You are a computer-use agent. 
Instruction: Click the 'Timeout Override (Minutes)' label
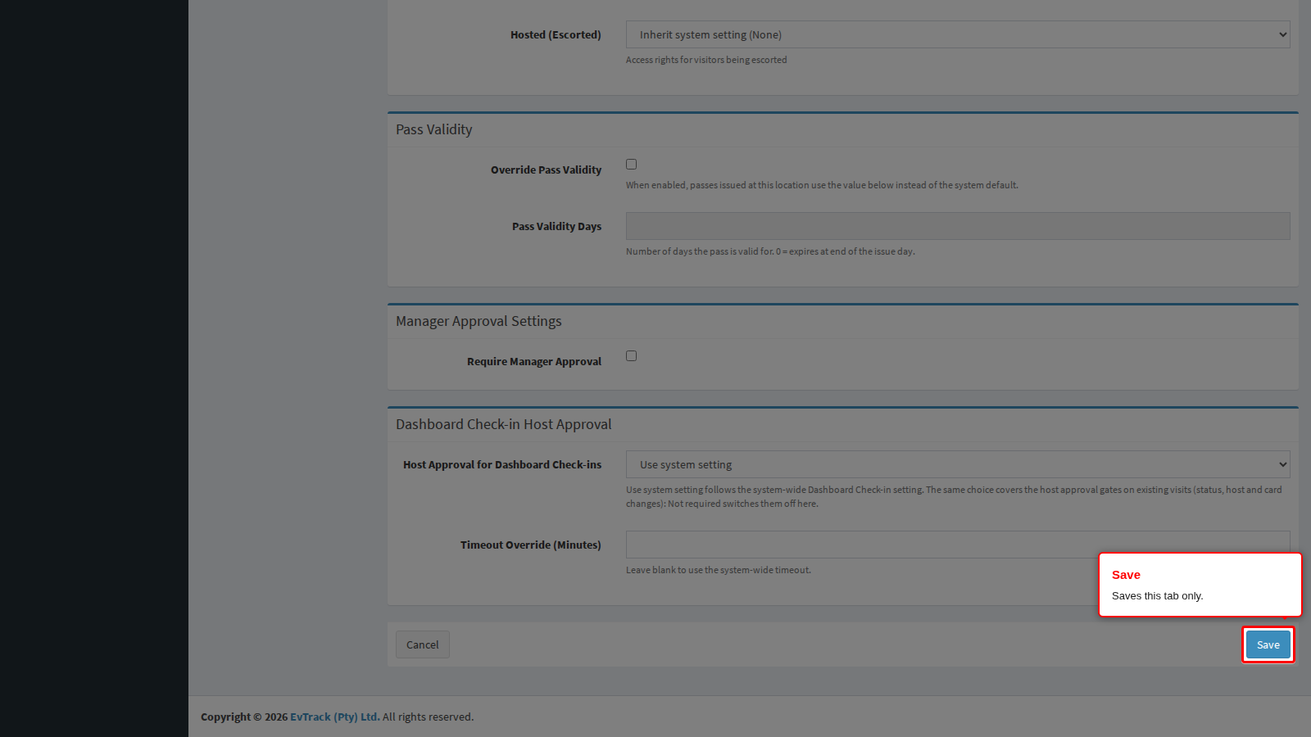coord(531,545)
